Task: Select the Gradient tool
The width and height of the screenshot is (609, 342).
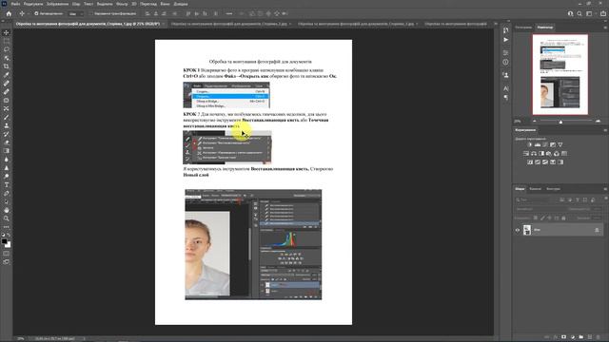Action: point(7,151)
